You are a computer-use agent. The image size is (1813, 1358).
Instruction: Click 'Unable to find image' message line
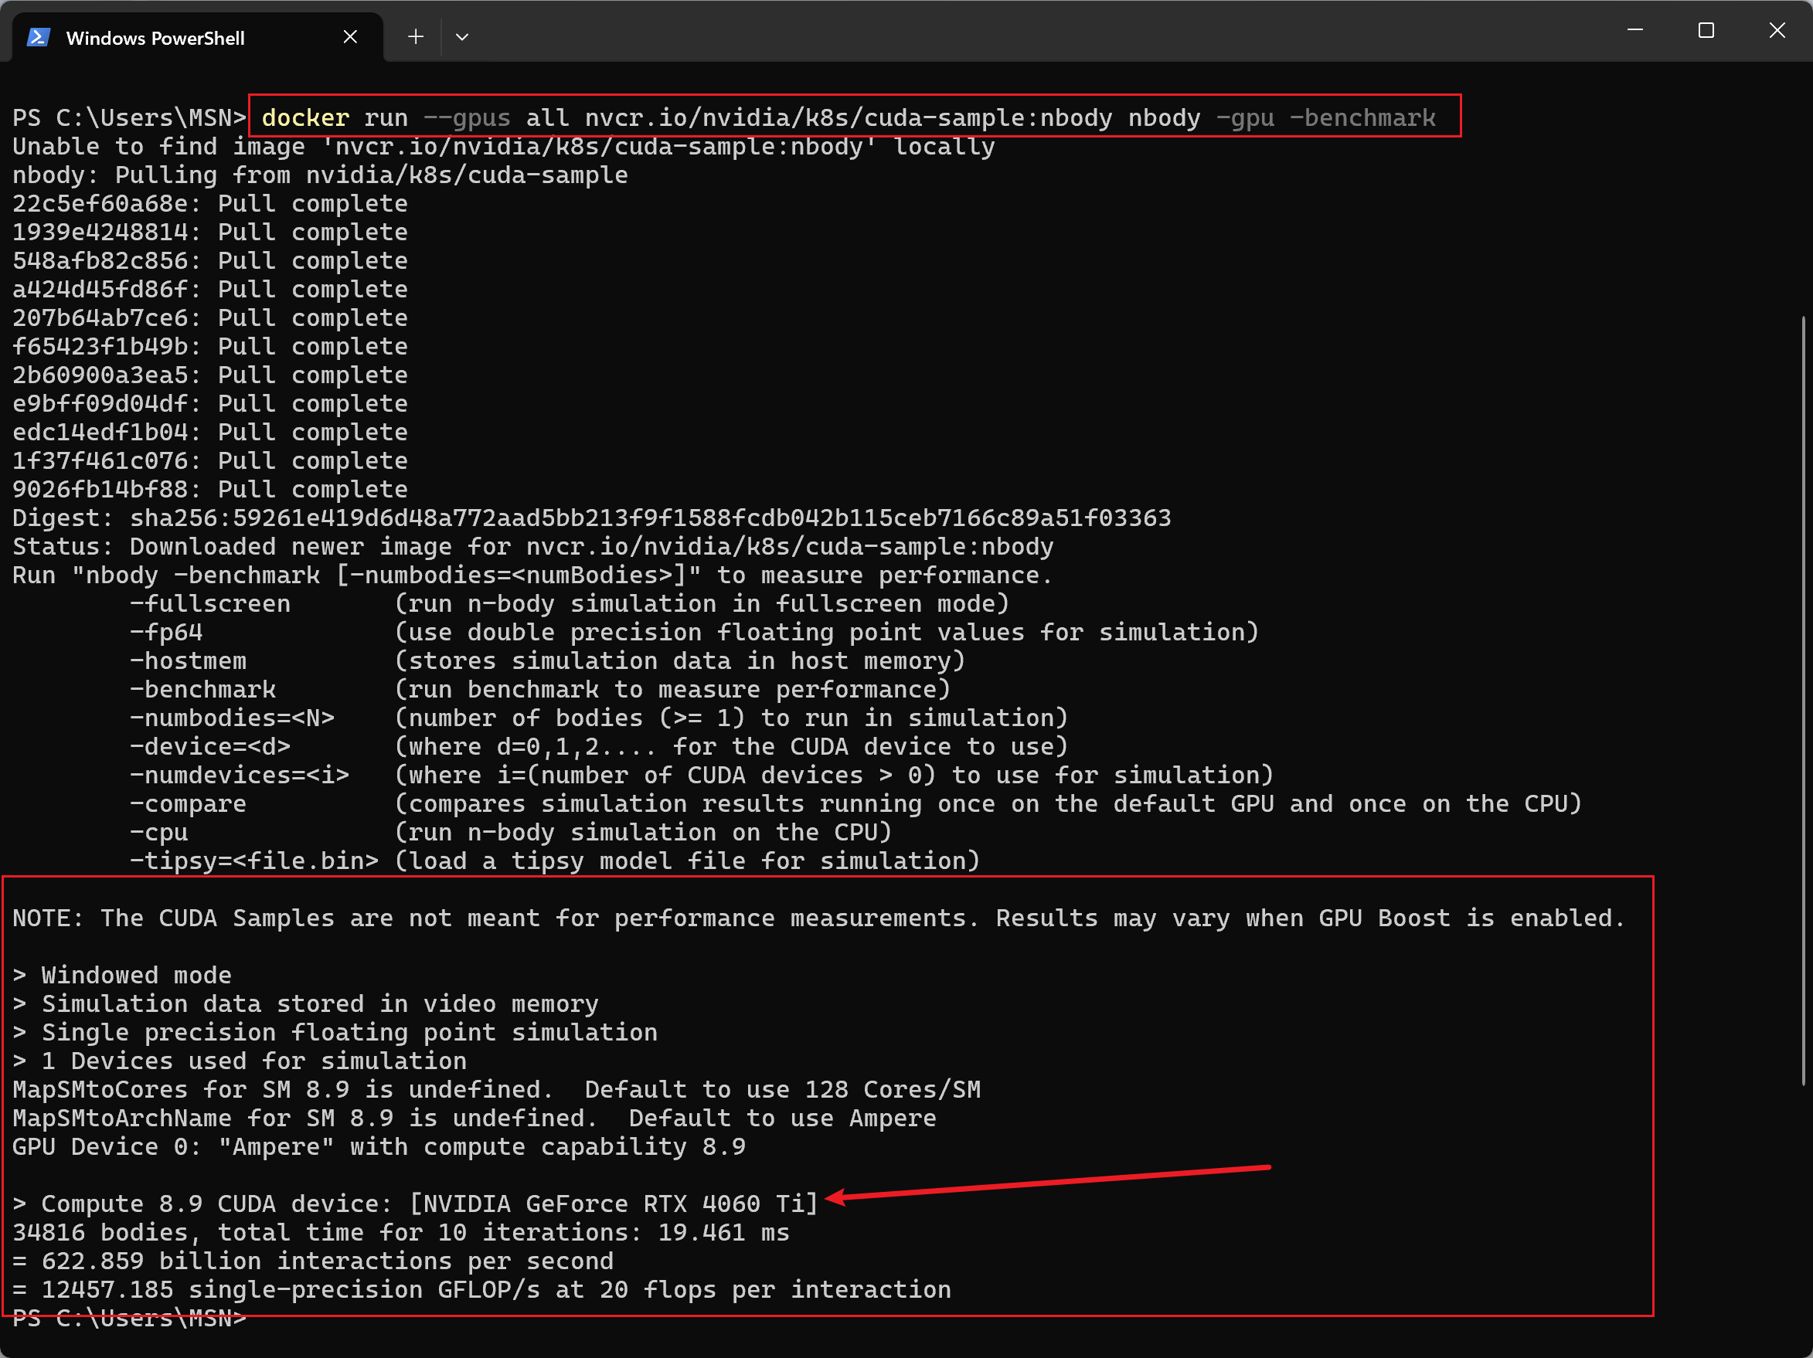503,147
